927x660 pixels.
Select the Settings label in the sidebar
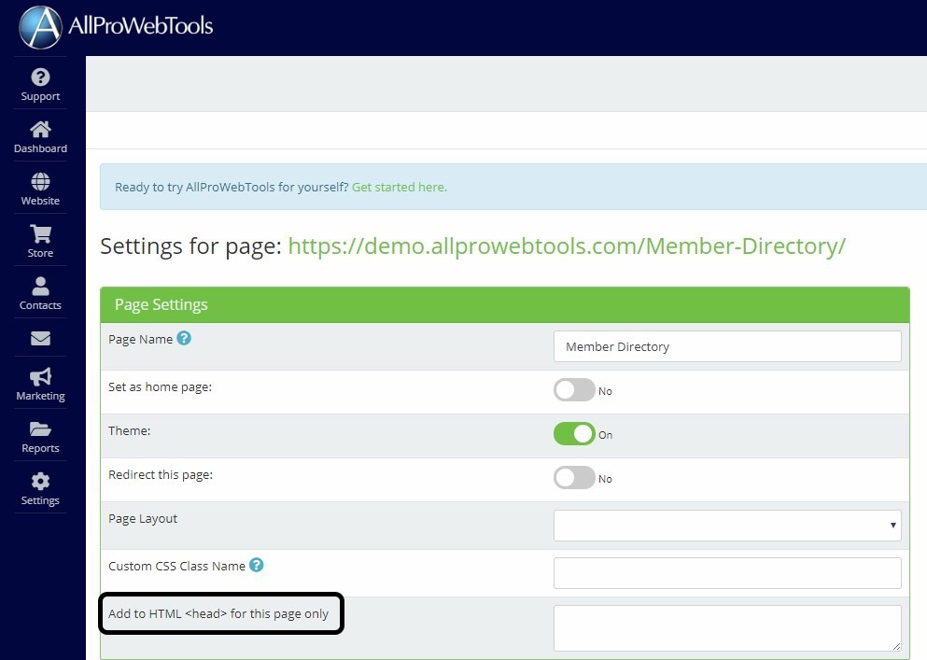pyautogui.click(x=40, y=501)
